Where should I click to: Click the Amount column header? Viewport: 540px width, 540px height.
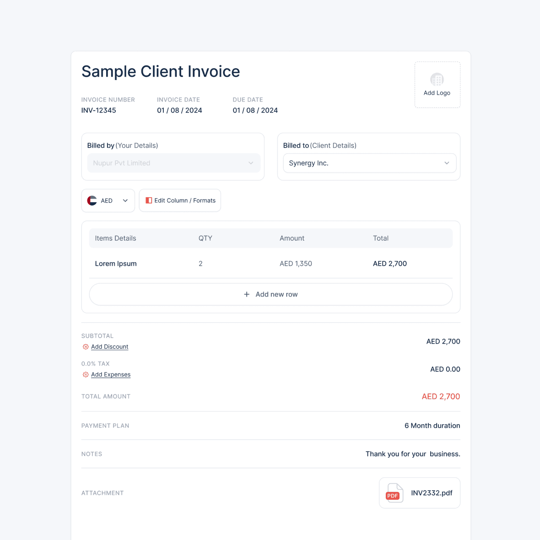tap(292, 238)
